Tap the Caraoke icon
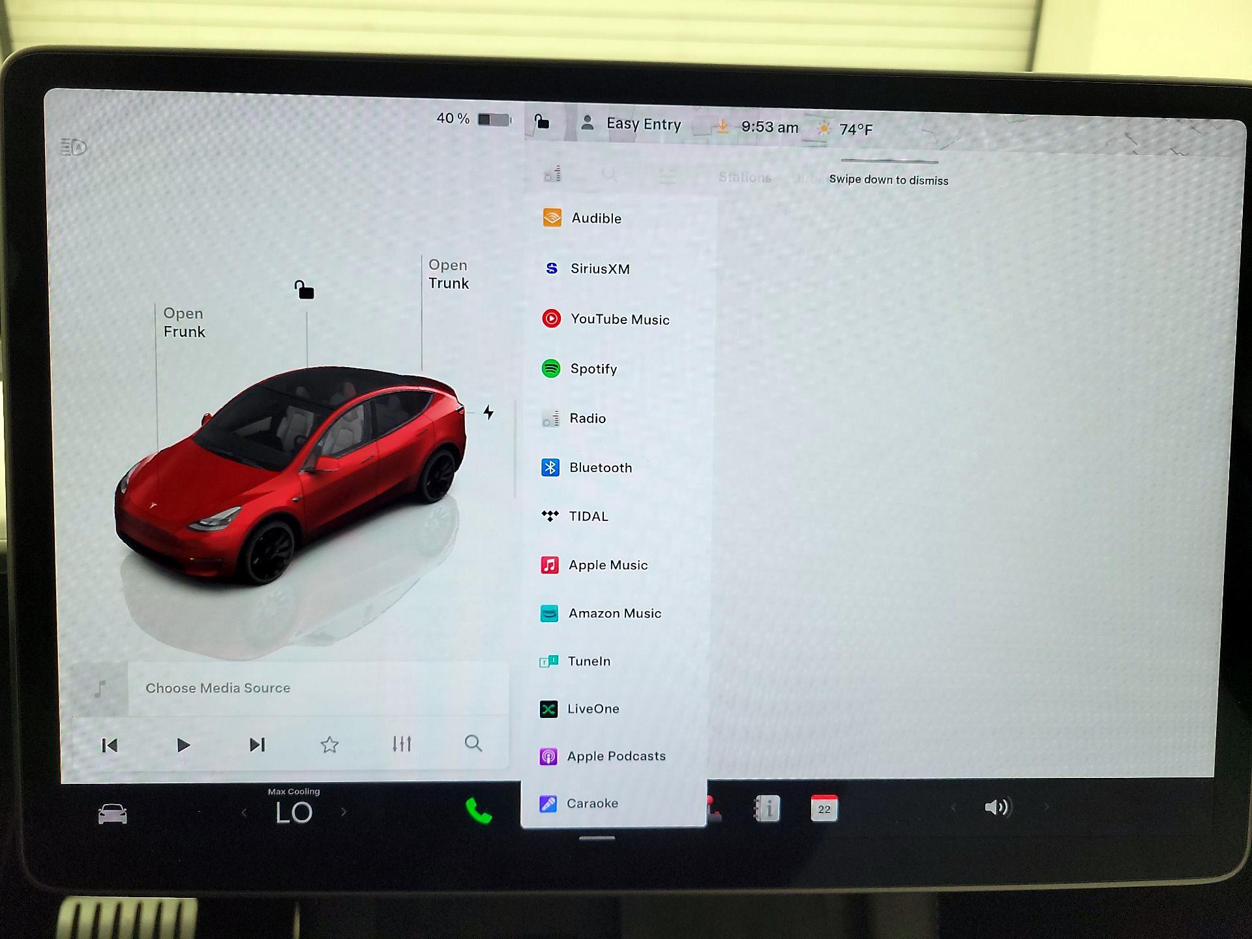The image size is (1252, 939). coord(548,803)
